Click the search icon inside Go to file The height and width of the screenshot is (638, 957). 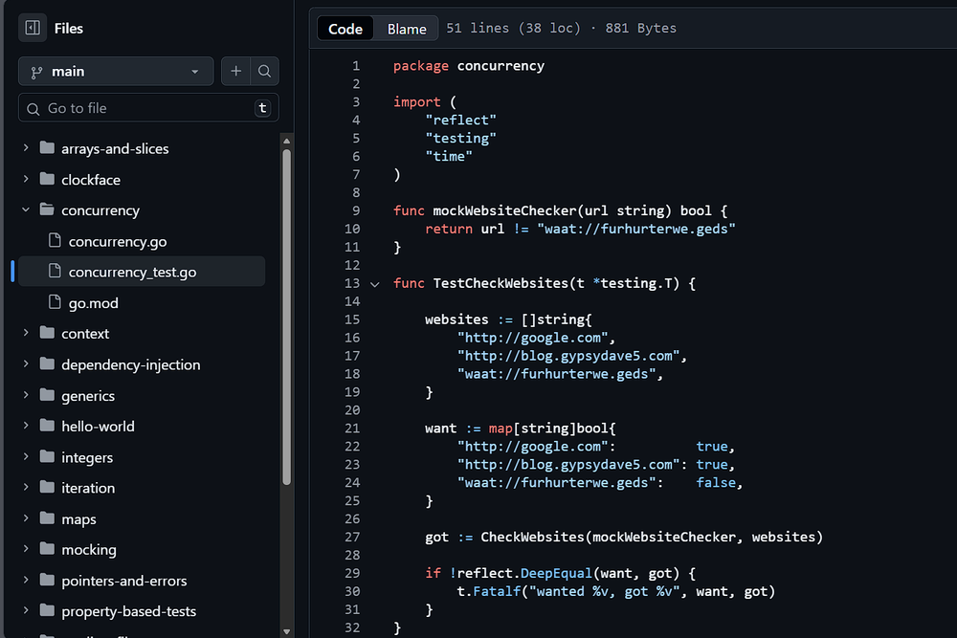tap(33, 107)
